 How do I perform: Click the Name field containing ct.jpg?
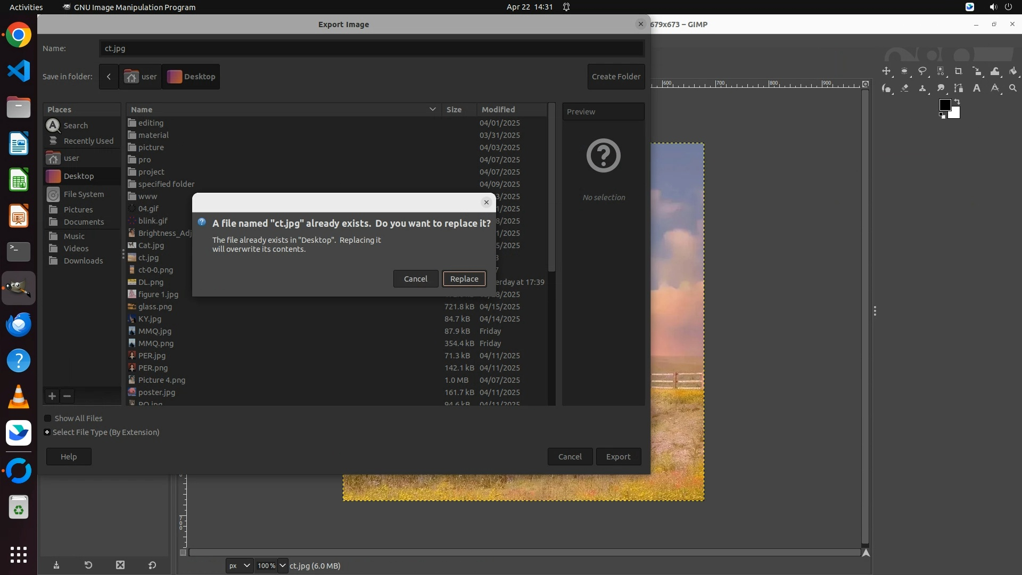(x=371, y=48)
